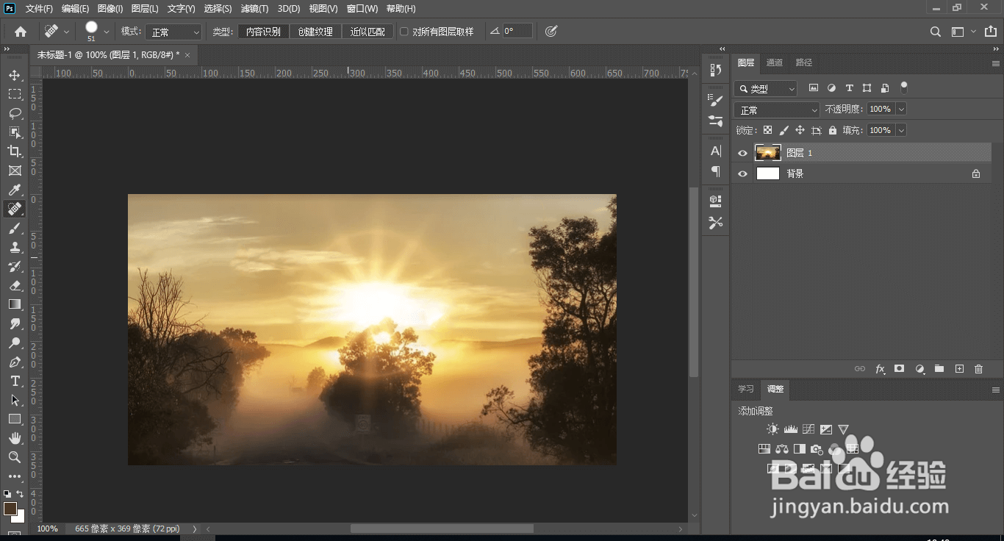Select the Pen tool
The height and width of the screenshot is (541, 1004).
tap(15, 362)
